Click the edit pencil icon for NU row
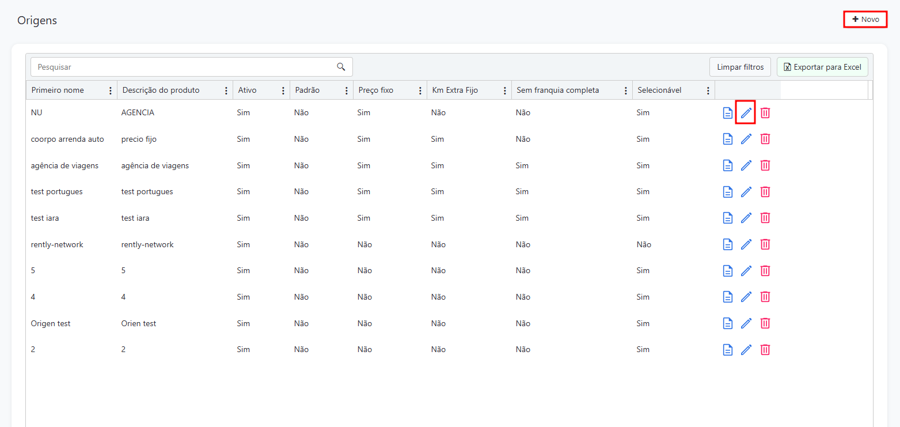 [x=746, y=113]
